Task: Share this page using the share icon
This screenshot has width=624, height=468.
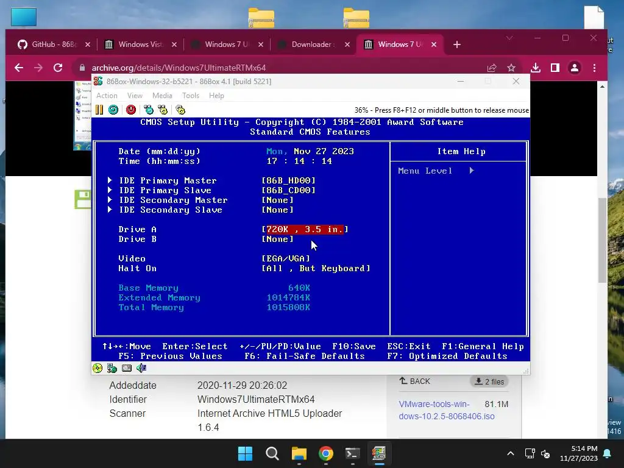Action: (x=492, y=68)
